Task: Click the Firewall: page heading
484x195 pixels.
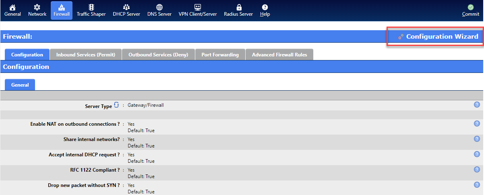Action: pos(17,37)
